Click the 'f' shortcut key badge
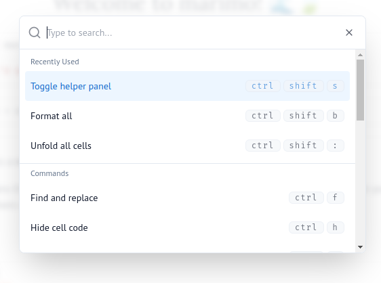Image resolution: width=381 pixels, height=283 pixels. tap(336, 198)
